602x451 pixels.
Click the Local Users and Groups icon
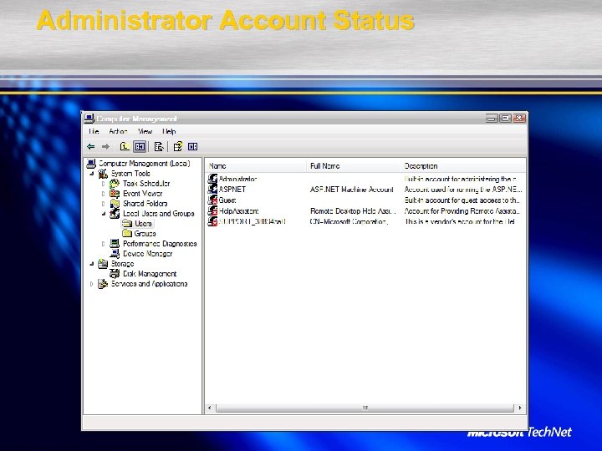[x=115, y=214]
